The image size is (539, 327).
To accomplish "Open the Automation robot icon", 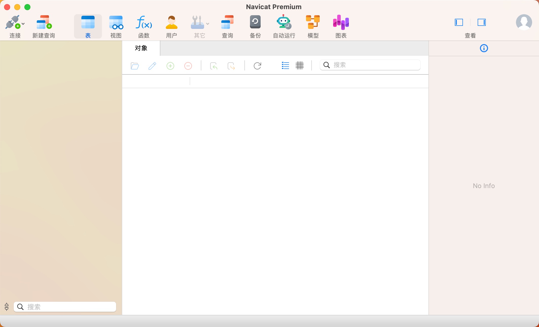I will 284,22.
